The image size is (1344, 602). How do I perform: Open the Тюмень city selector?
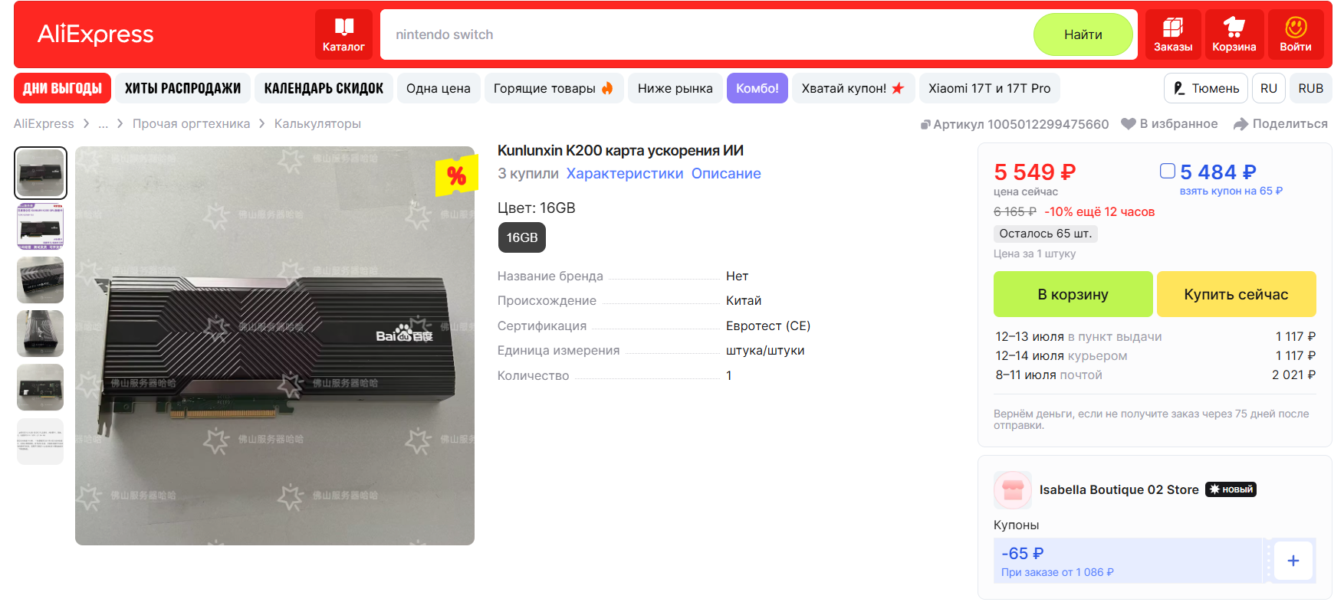coord(1206,88)
